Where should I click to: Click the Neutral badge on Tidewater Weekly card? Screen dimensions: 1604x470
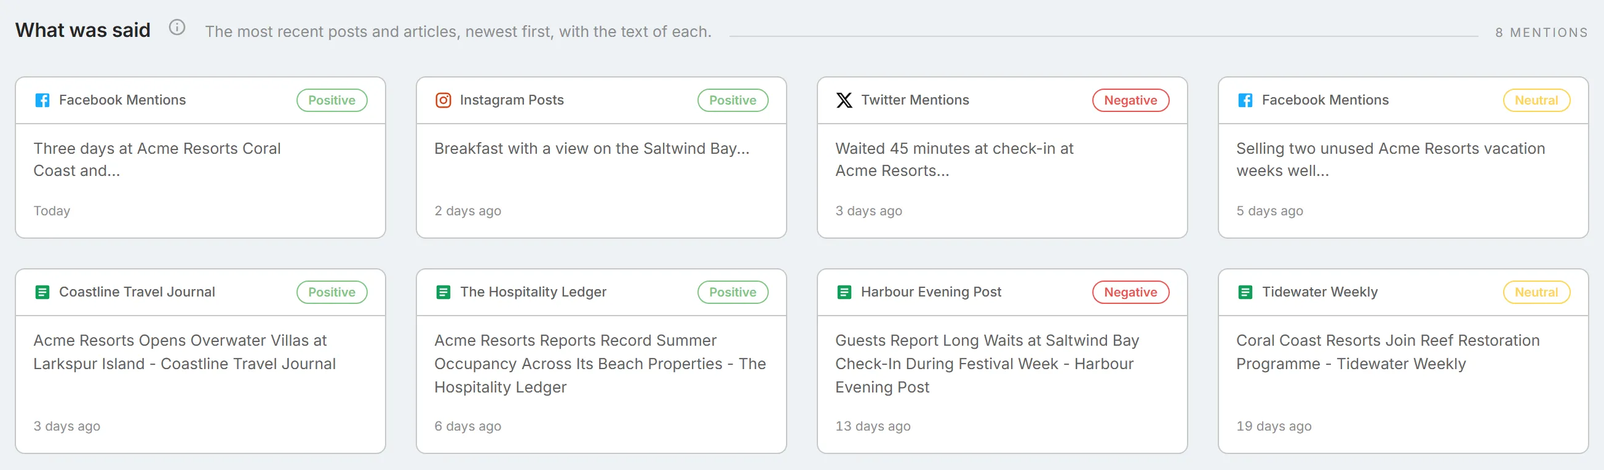click(x=1537, y=292)
